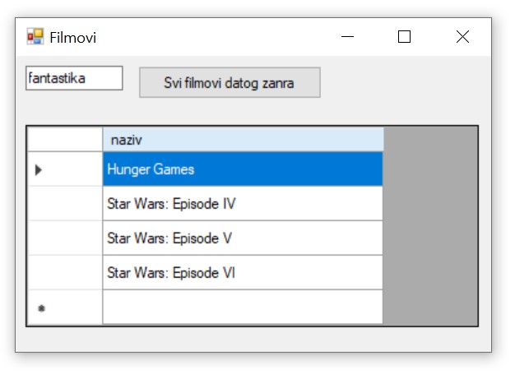This screenshot has height=374, width=515.
Task: Maximize the Filmovi window
Action: coord(404,37)
